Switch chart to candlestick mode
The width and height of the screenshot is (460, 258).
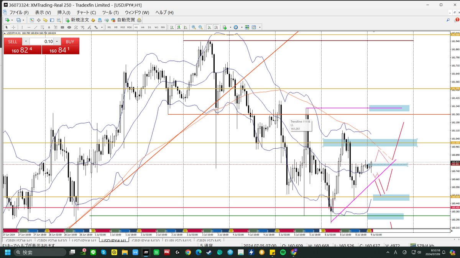(179, 27)
